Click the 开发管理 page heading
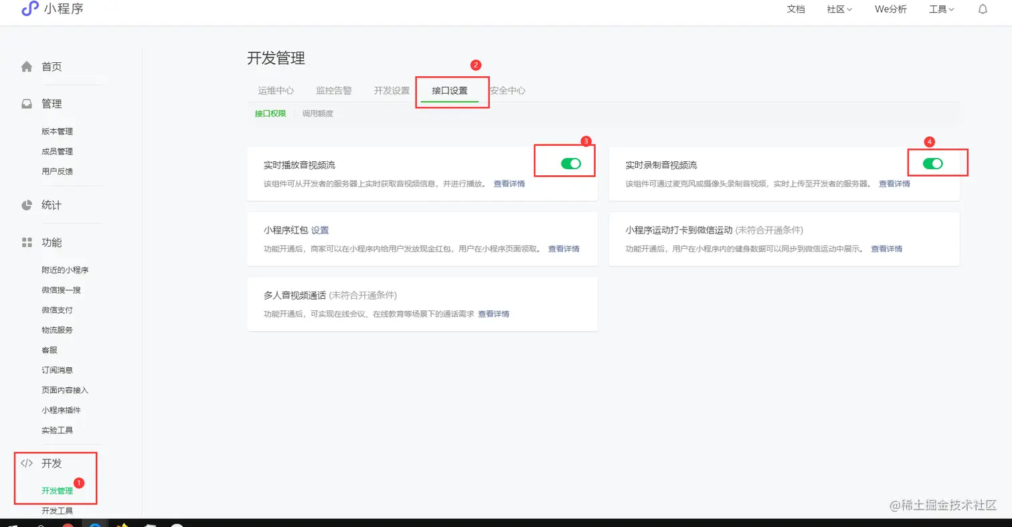This screenshot has width=1012, height=527. 276,58
